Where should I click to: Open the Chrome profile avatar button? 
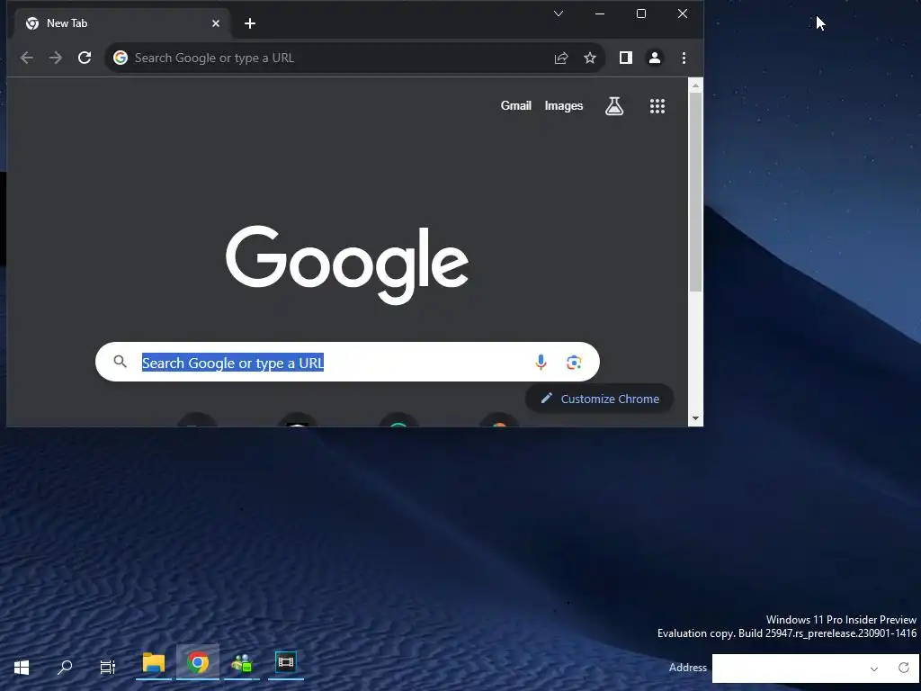tap(655, 58)
